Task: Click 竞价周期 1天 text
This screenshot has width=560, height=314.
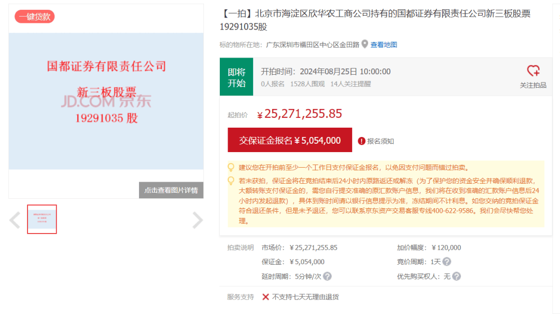Action: [x=419, y=262]
